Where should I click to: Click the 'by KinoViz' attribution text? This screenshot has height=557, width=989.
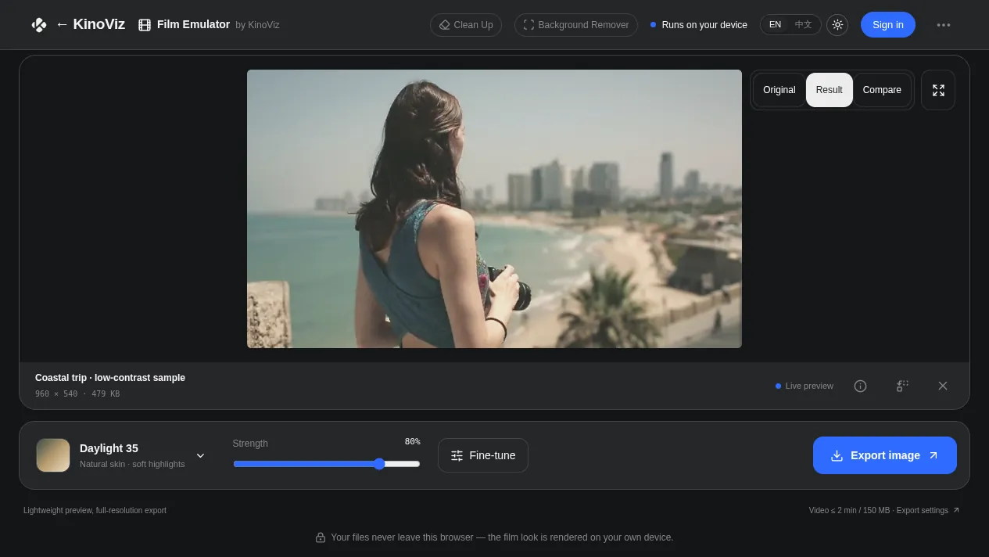pos(257,25)
